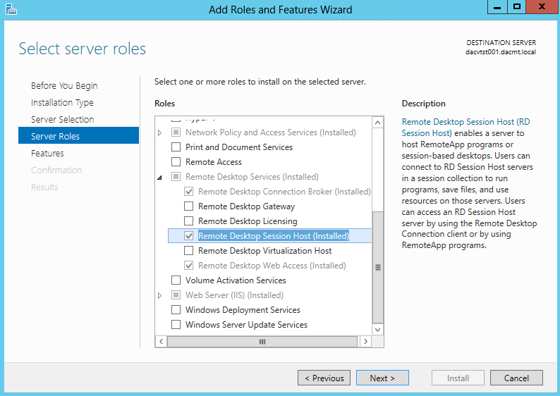Viewport: 560px width, 396px height.
Task: Select the Remote Desktop Gateway row text
Action: tap(246, 206)
